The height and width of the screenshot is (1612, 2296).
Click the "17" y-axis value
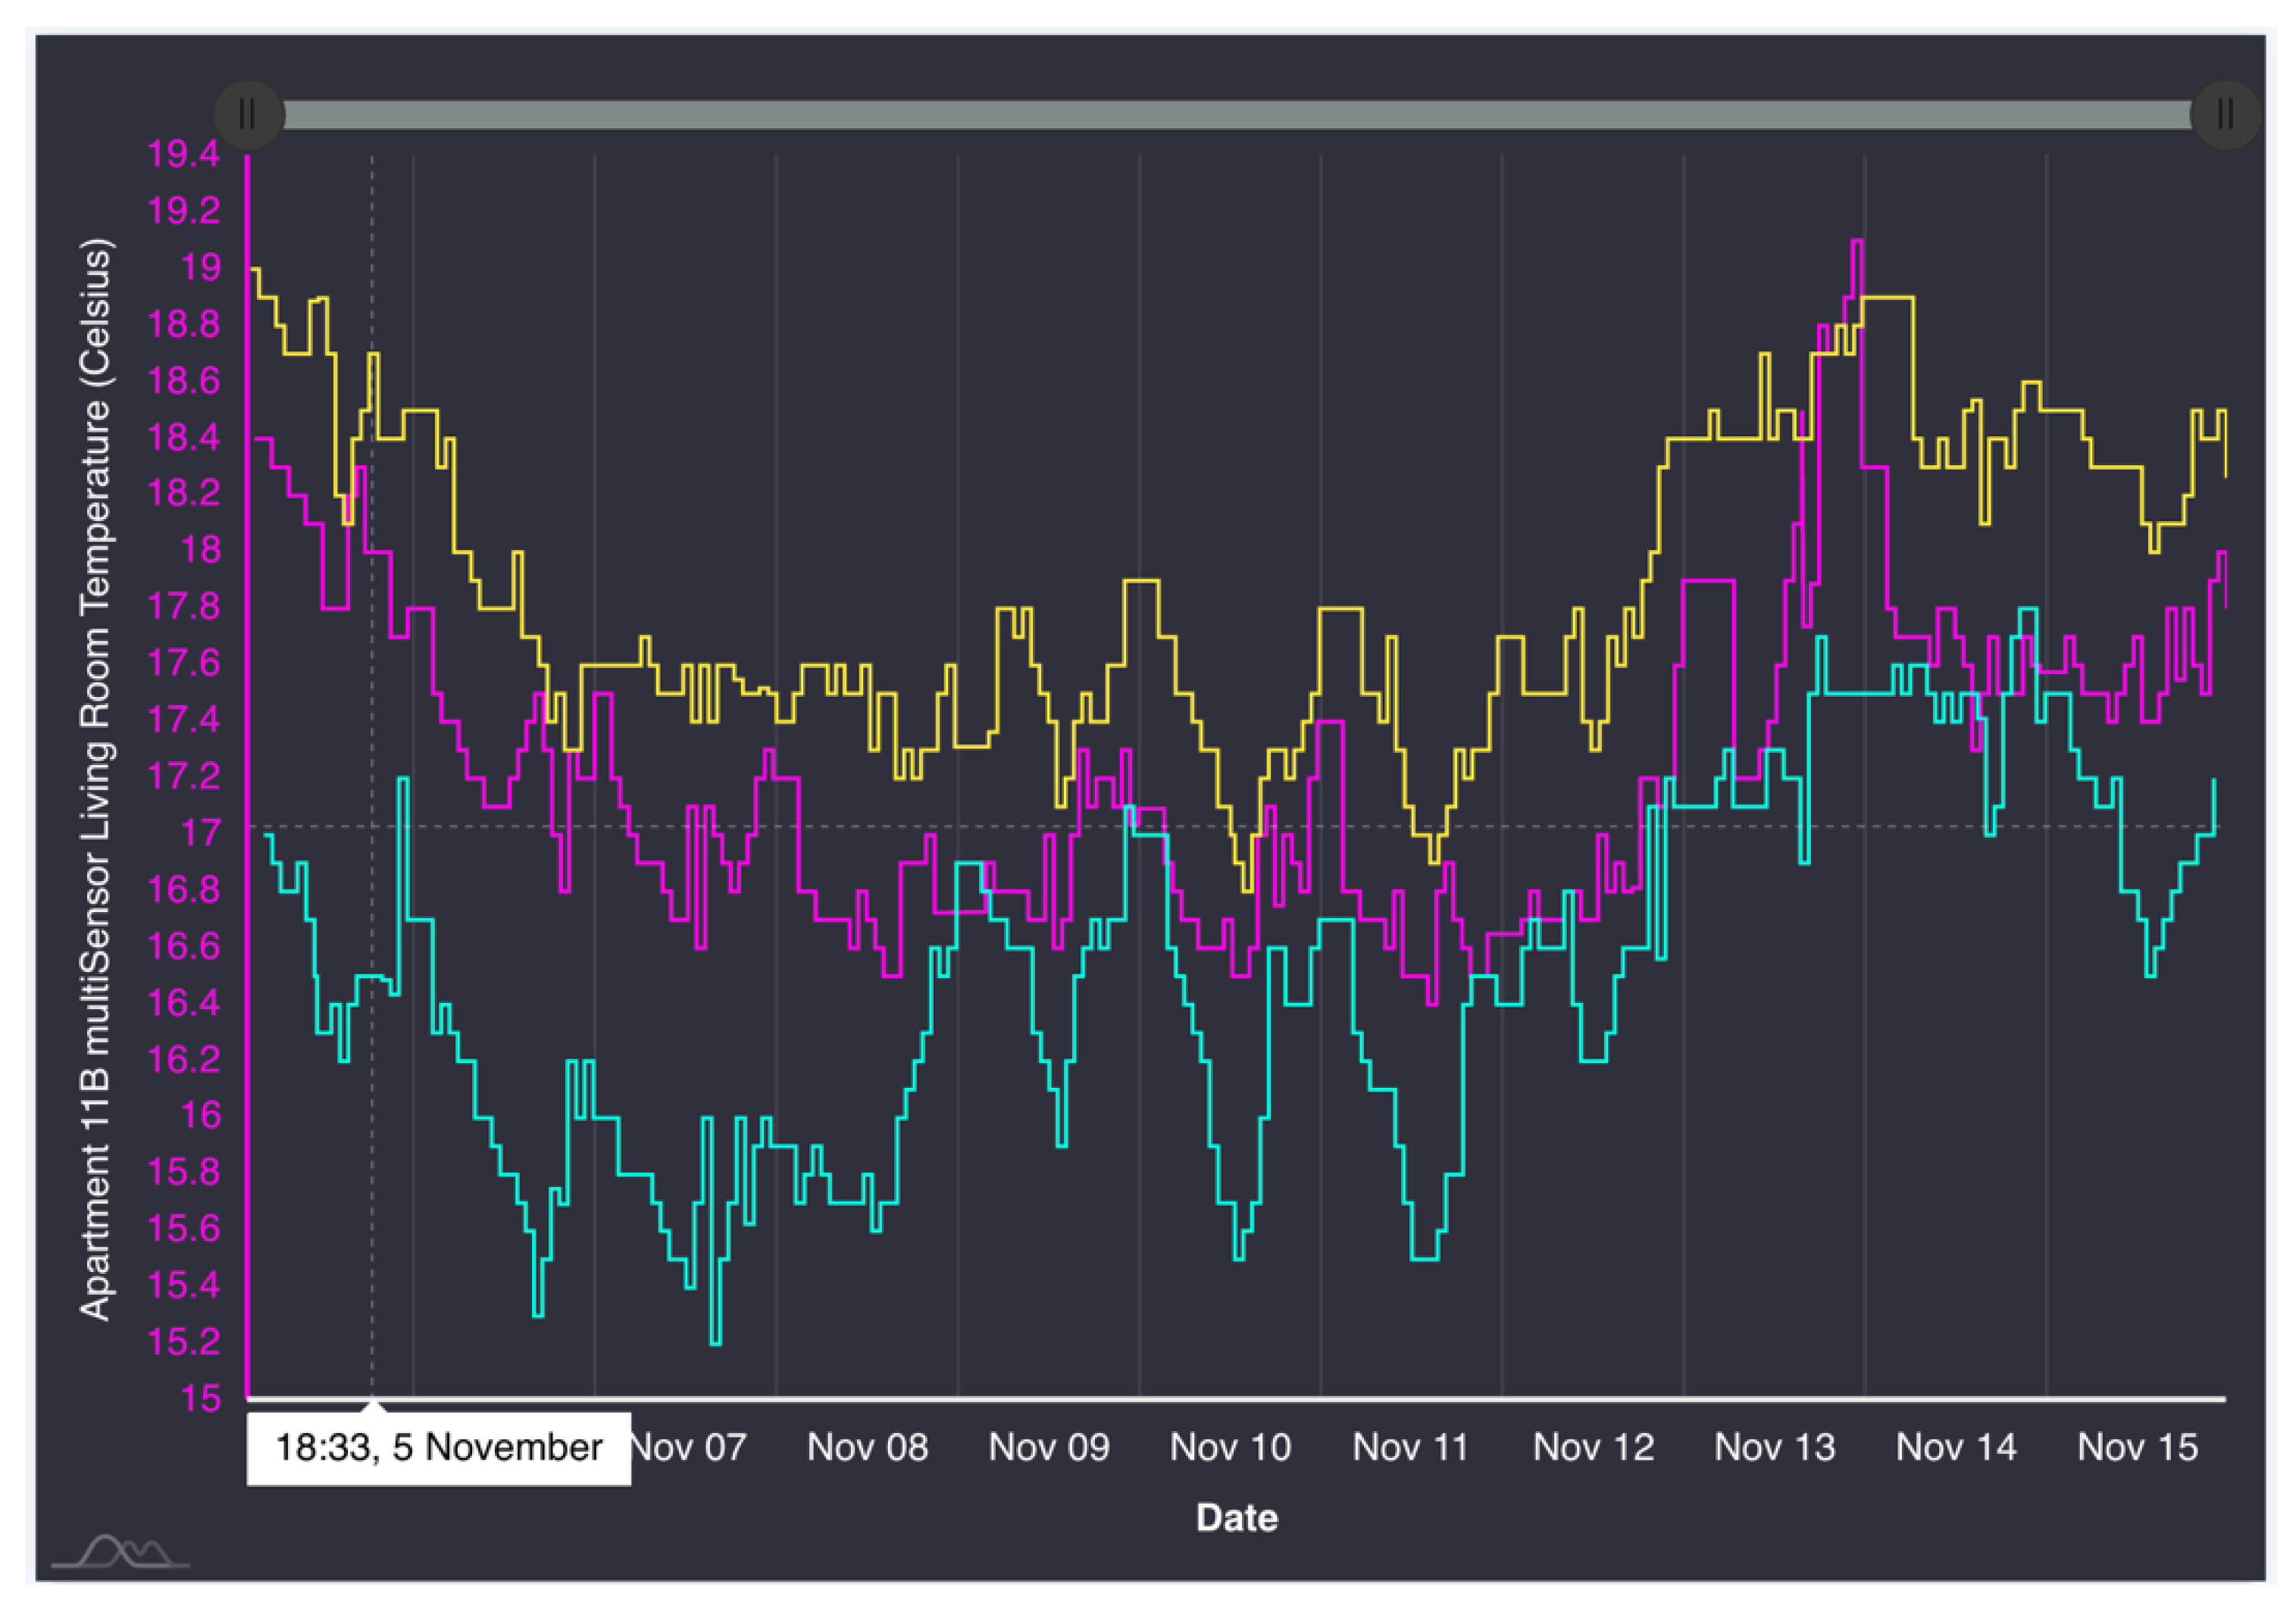[x=201, y=833]
